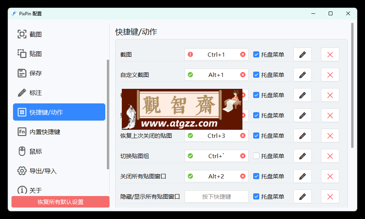
Task: Clear the Ctrl+3 shortcut
Action: (x=243, y=136)
